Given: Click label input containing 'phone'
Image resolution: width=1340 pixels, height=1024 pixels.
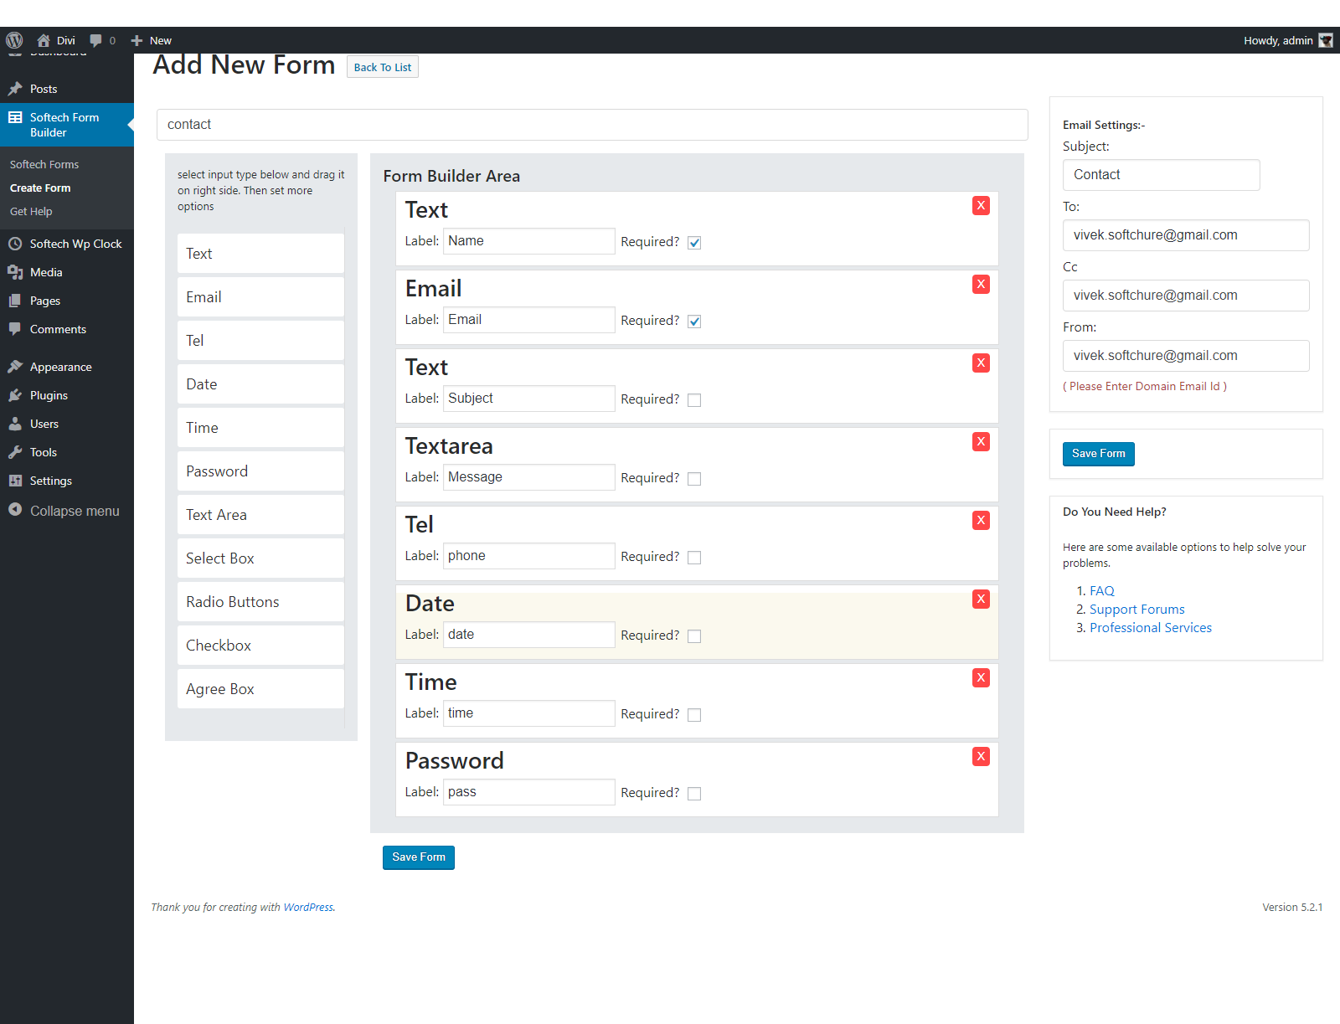Looking at the screenshot, I should click(x=529, y=556).
